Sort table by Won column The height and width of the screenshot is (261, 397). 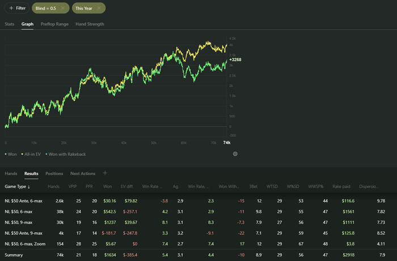(x=108, y=187)
